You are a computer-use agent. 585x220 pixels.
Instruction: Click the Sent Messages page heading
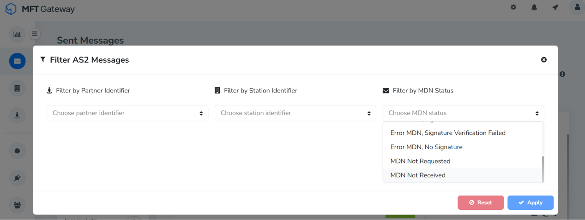pos(90,41)
